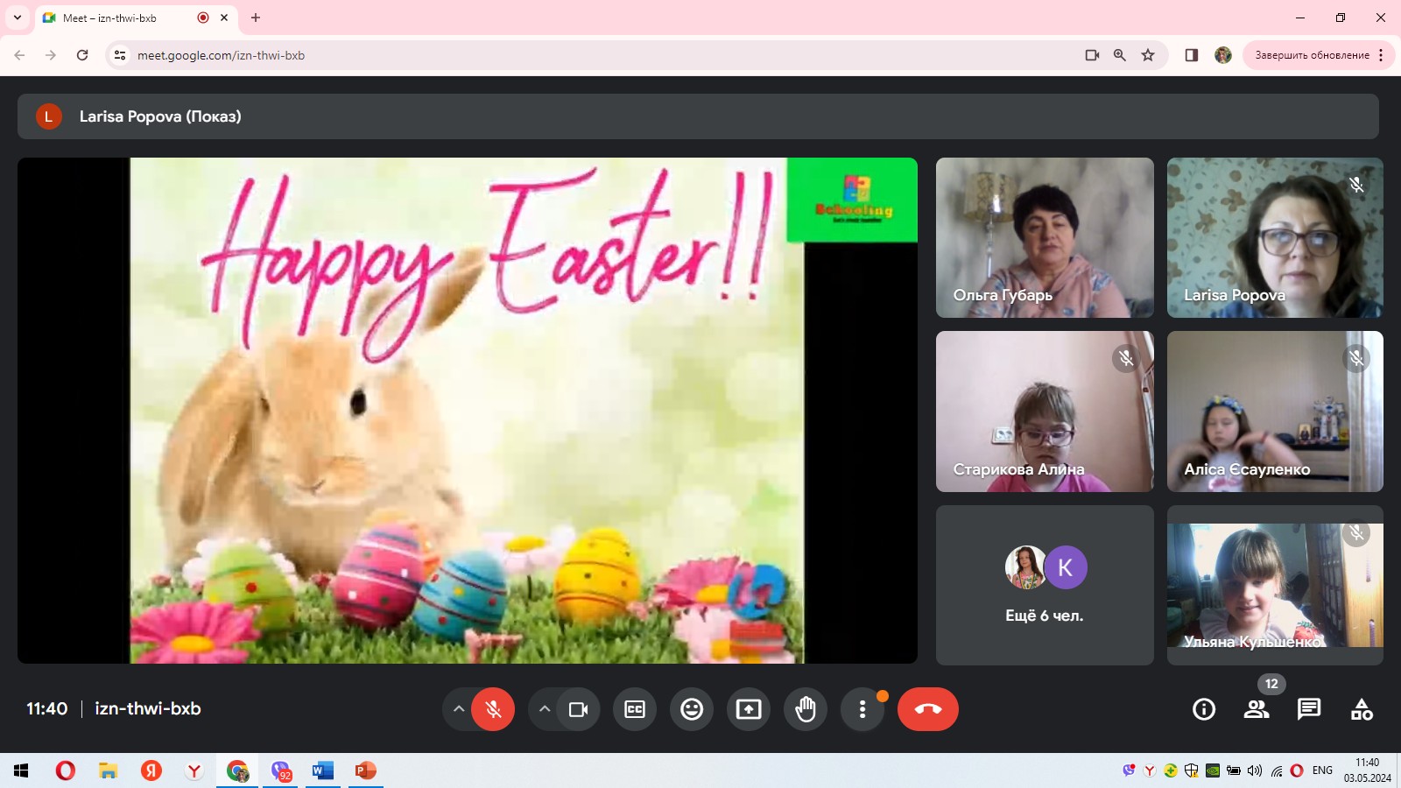Turn on closed captions
This screenshot has width=1401, height=788.
(635, 709)
